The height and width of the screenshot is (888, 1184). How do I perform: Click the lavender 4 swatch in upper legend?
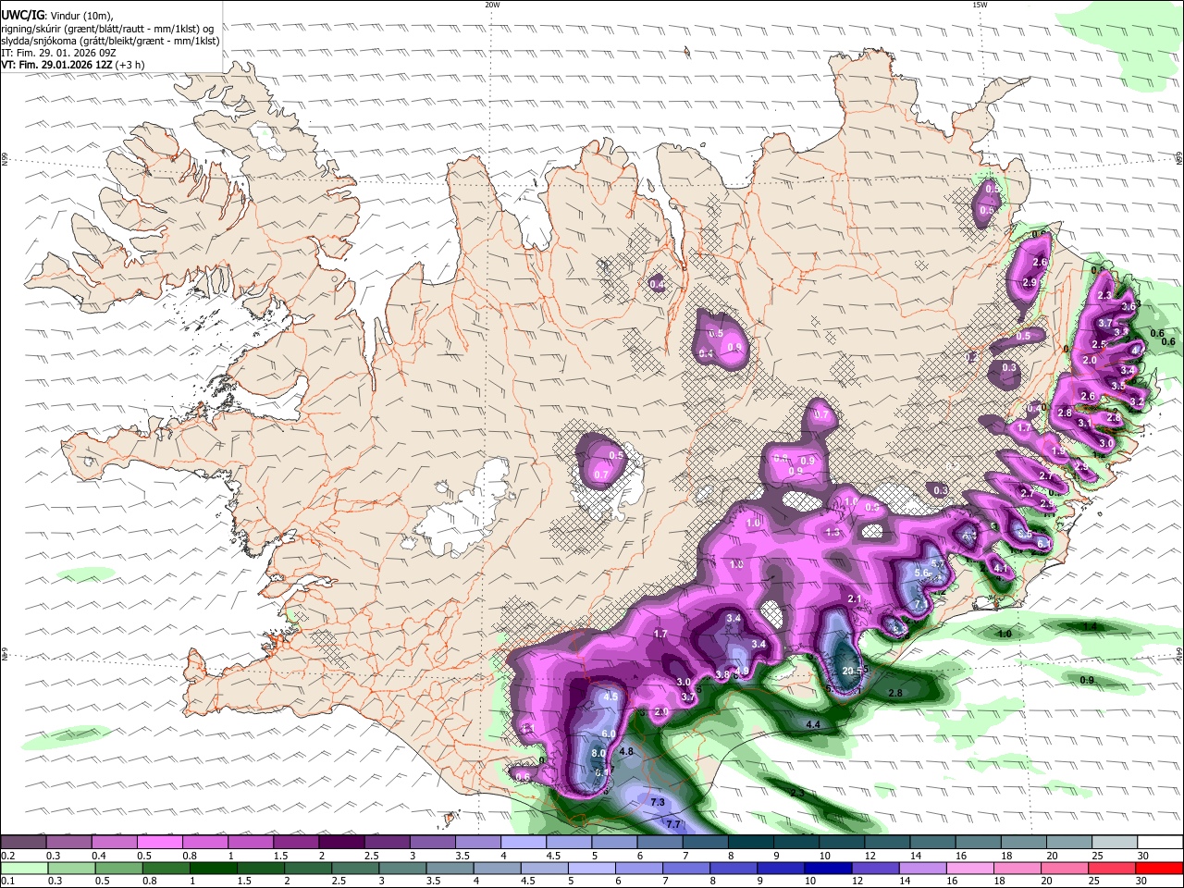[x=524, y=843]
